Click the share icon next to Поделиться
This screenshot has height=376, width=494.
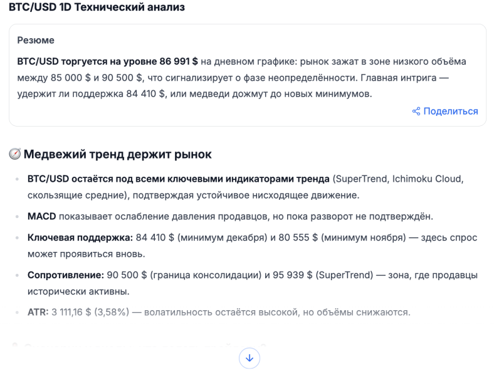[x=416, y=112]
